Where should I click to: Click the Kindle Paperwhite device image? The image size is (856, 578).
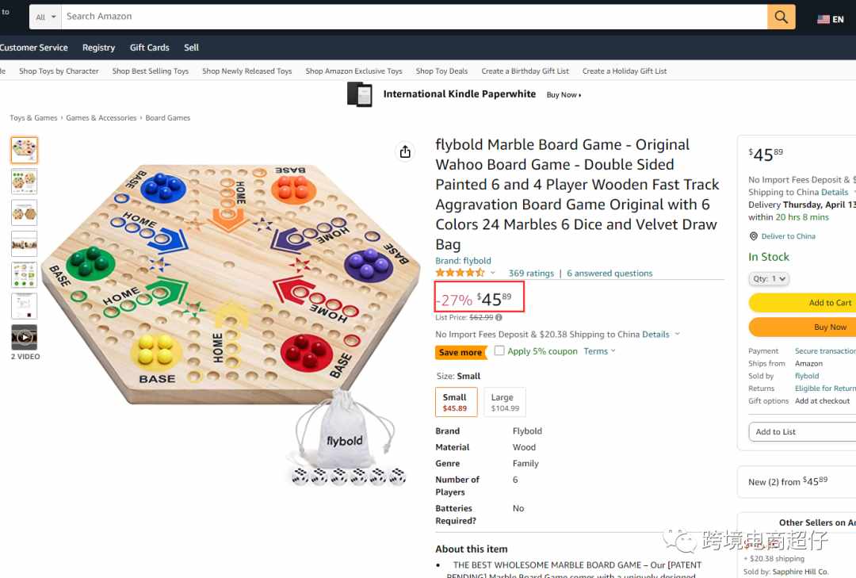tap(360, 94)
